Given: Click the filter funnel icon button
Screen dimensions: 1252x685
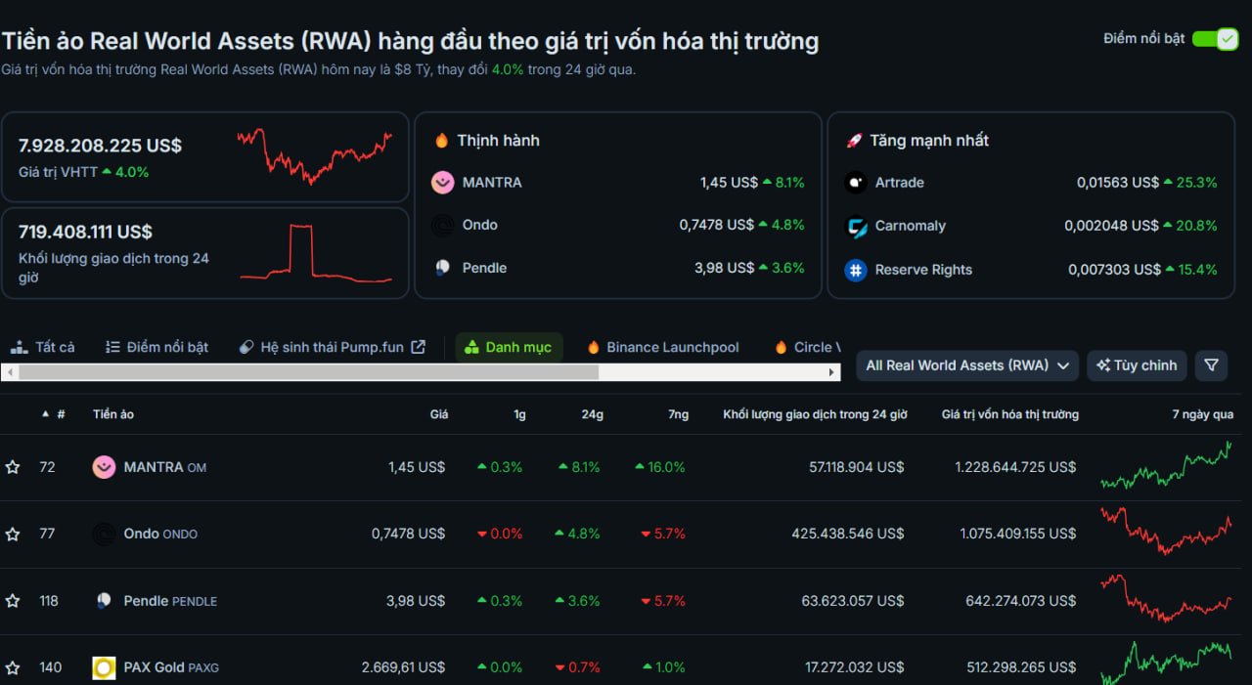Looking at the screenshot, I should [1211, 365].
